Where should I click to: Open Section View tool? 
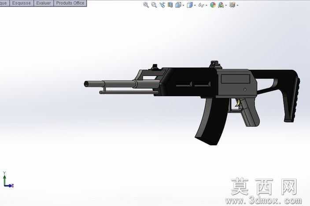pyautogui.click(x=170, y=5)
